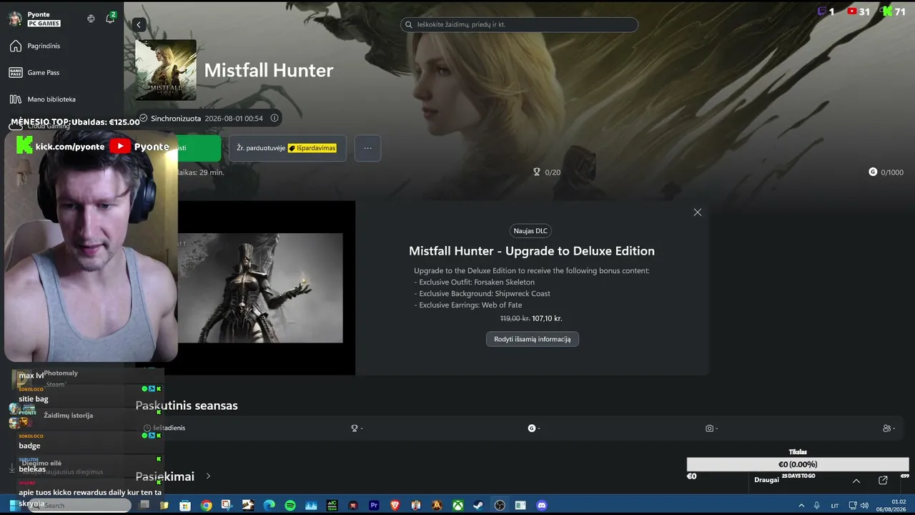915x515 pixels.
Task: Switch the LIT keyboard language indicator
Action: (835, 506)
